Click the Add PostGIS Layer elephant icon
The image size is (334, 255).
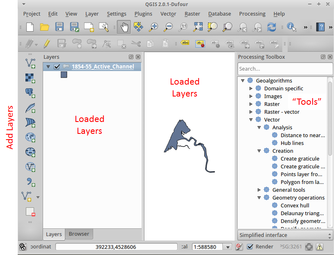(30, 93)
